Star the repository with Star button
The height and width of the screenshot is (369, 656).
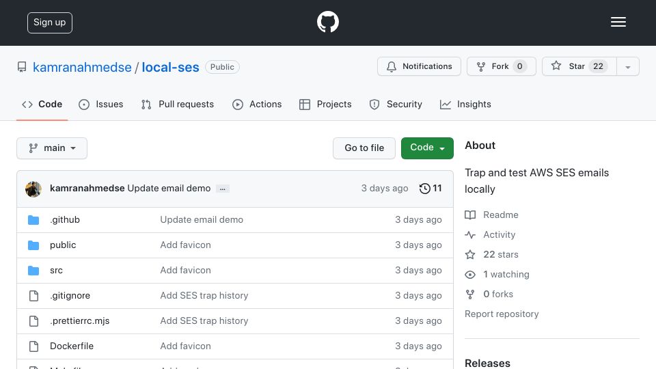pyautogui.click(x=579, y=66)
